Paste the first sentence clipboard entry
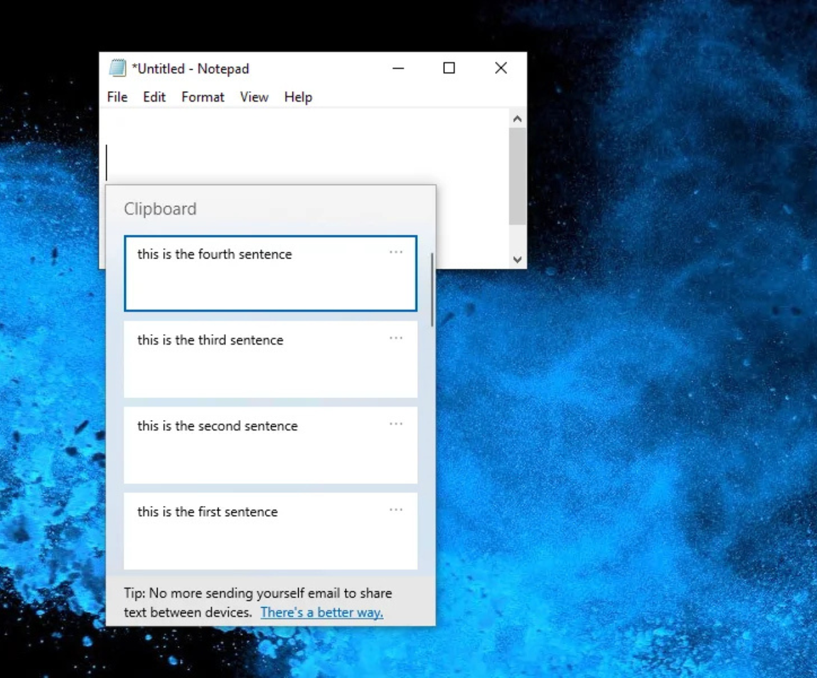817x678 pixels. (251, 531)
